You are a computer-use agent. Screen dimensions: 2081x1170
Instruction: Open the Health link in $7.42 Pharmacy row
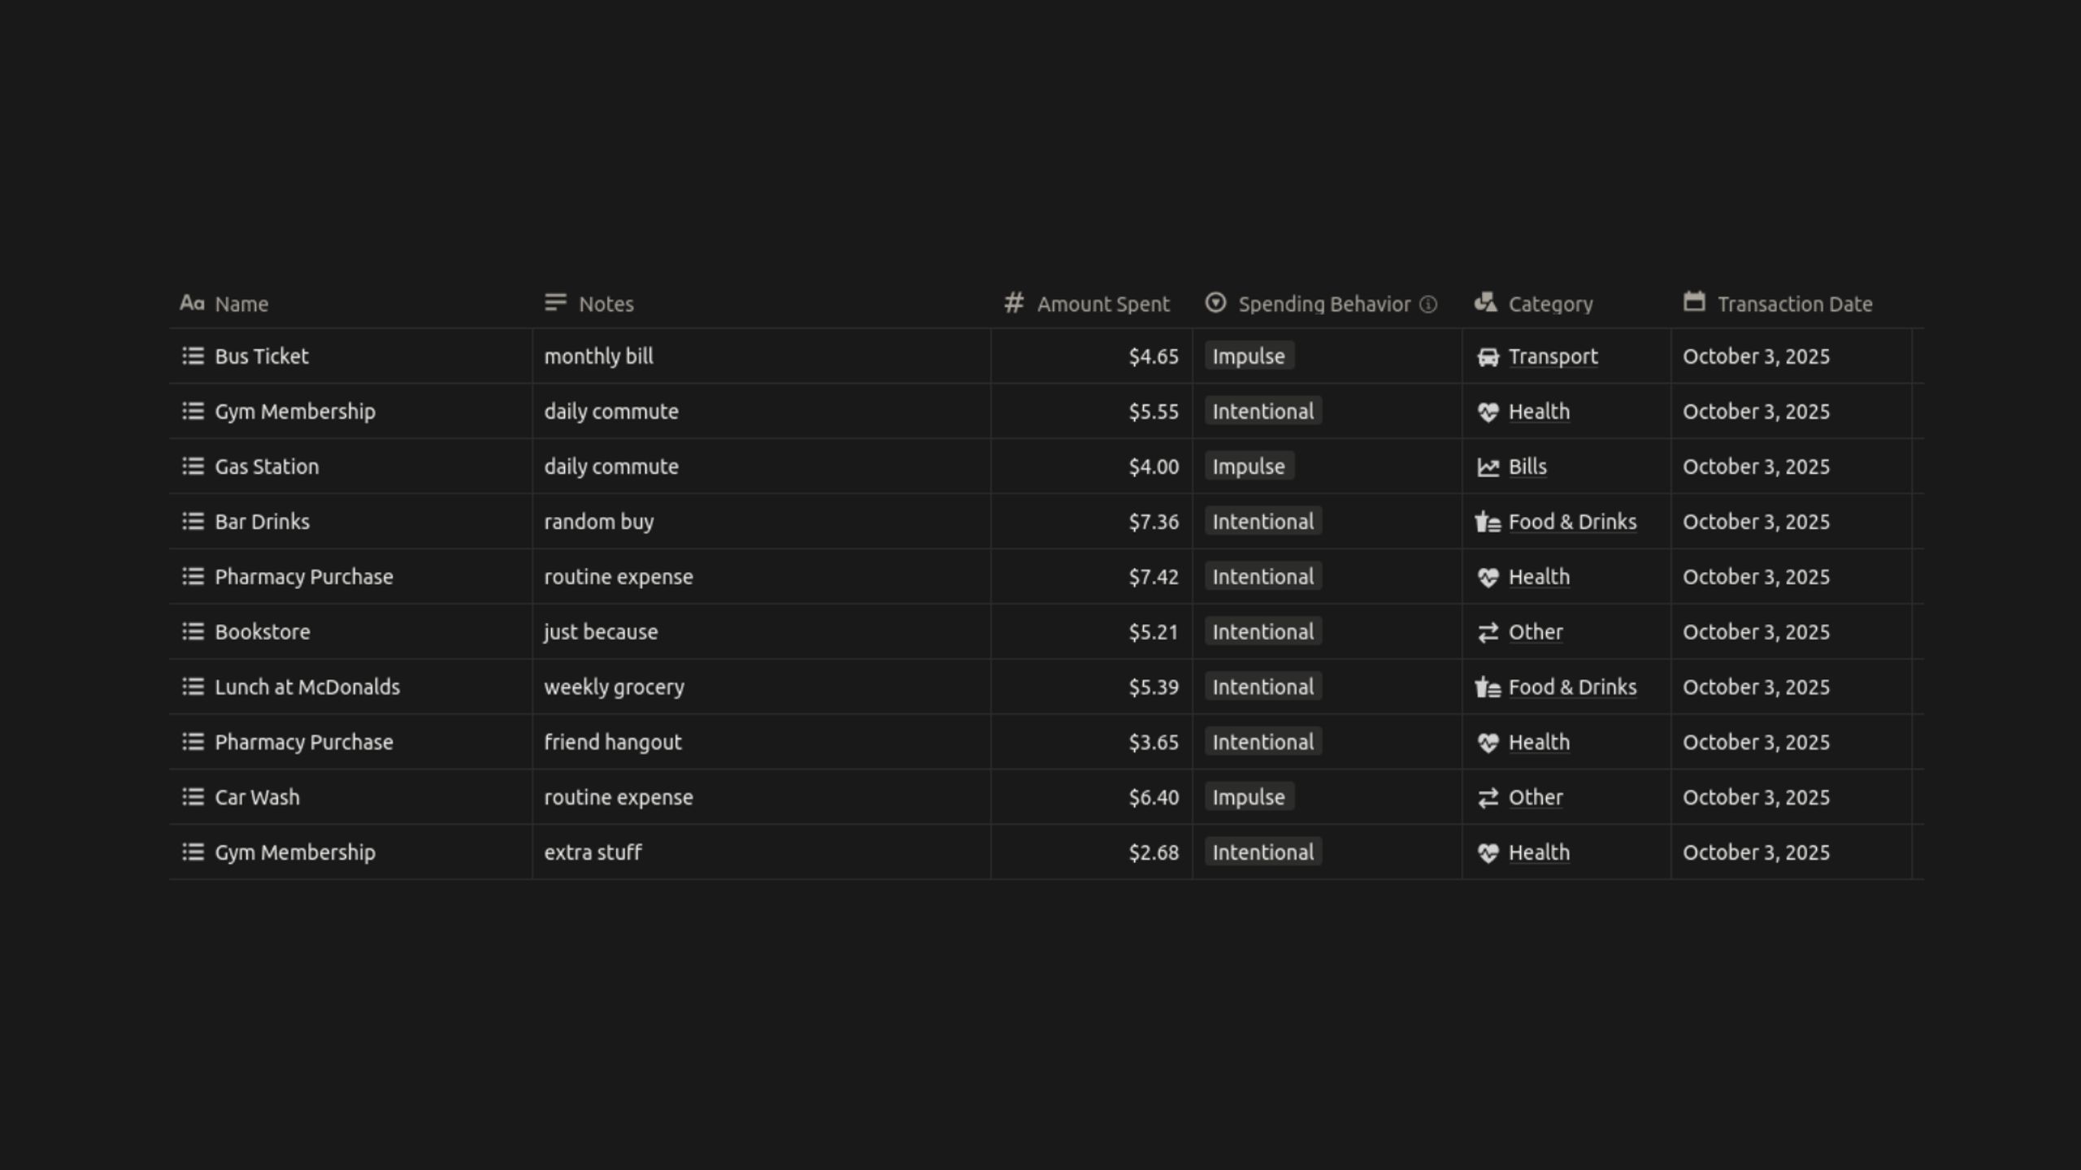coord(1539,577)
